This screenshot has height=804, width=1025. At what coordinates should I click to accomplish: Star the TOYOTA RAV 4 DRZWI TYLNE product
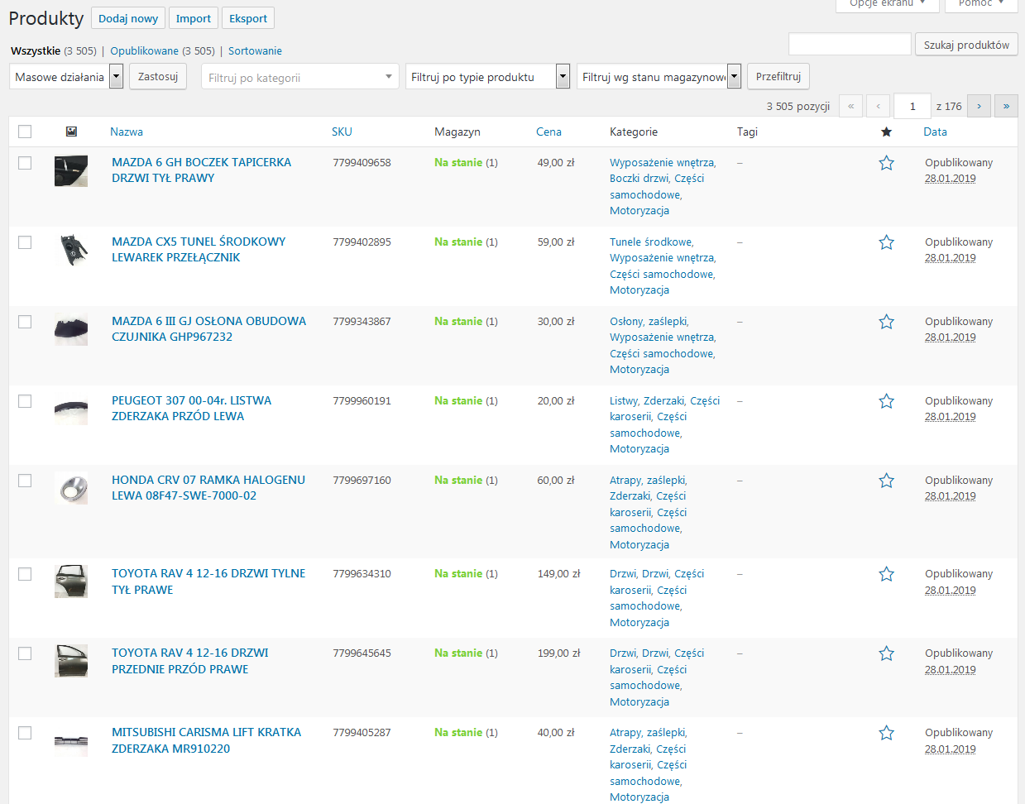886,574
